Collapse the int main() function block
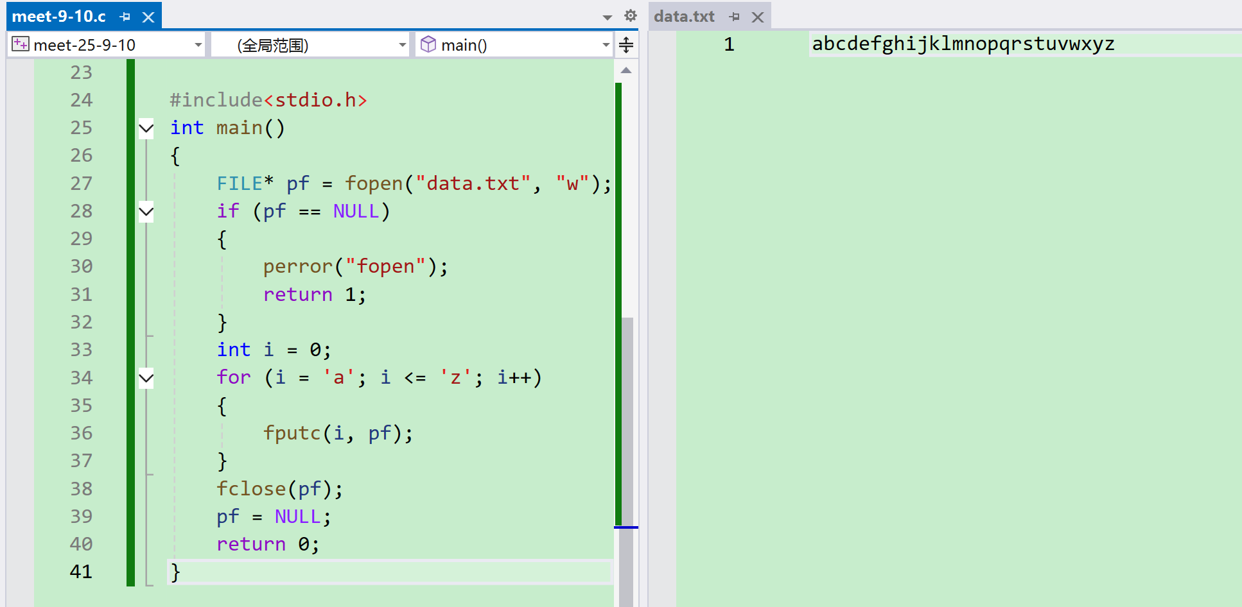 [146, 128]
